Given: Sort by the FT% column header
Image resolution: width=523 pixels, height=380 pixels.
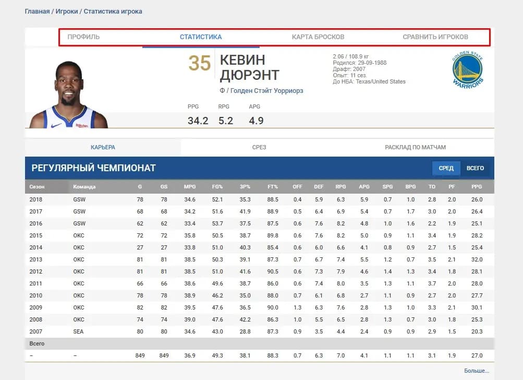Looking at the screenshot, I should point(273,187).
